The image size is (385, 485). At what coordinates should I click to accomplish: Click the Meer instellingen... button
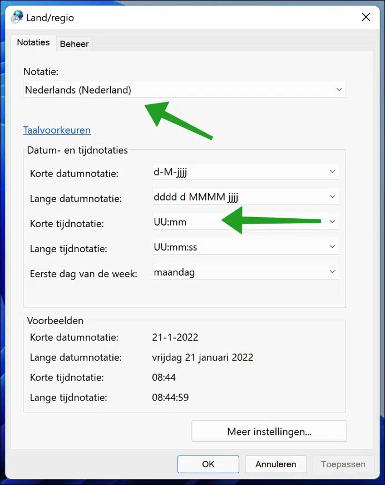[269, 431]
